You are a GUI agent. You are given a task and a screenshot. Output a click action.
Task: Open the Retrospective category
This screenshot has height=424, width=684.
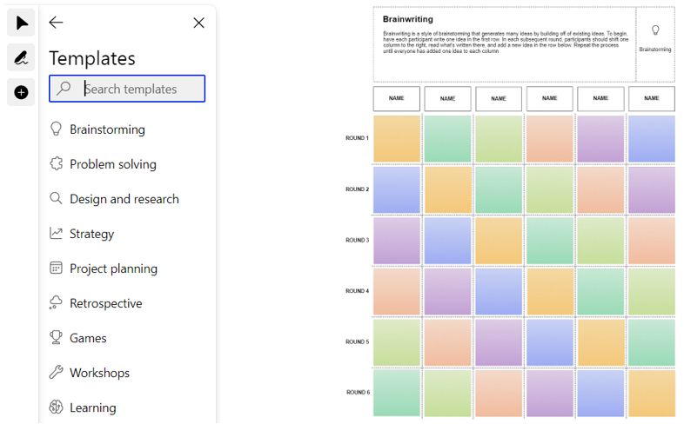coord(105,303)
